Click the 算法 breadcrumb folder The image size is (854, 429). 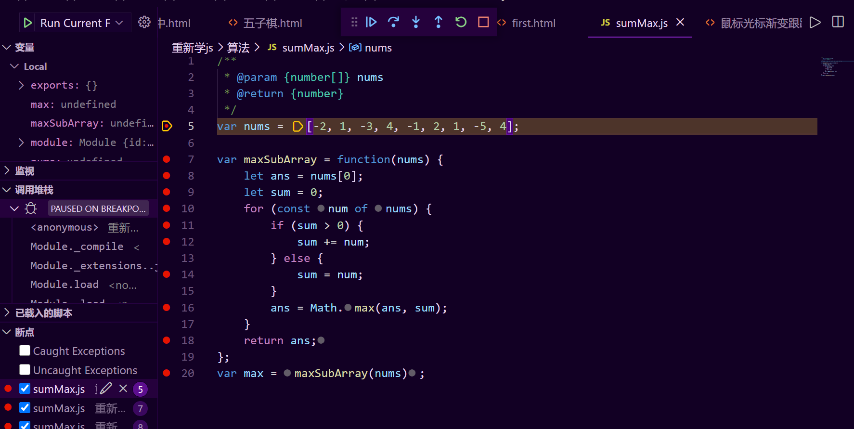point(238,48)
